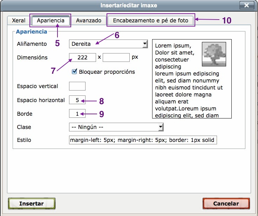258x216 pixels.
Task: Switch to the Xeral tab
Action: tap(19, 21)
